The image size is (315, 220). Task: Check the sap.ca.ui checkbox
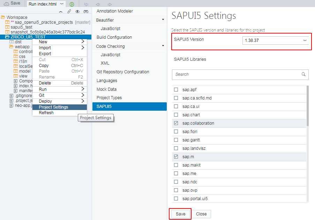(176, 107)
